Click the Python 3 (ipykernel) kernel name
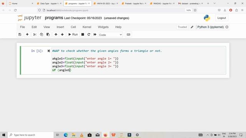The image size is (246, 138). coord(210,27)
